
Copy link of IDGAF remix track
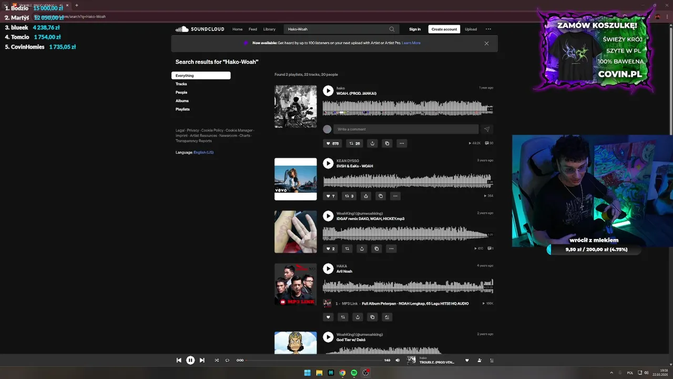(x=376, y=248)
